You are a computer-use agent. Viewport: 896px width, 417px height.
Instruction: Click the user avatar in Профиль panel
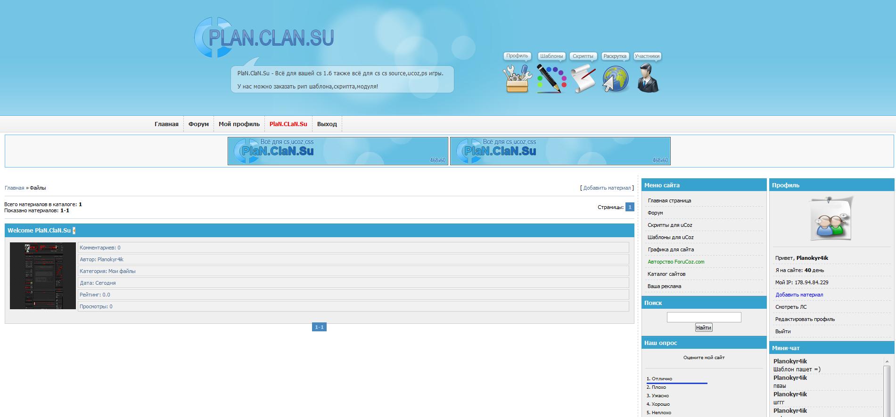831,218
